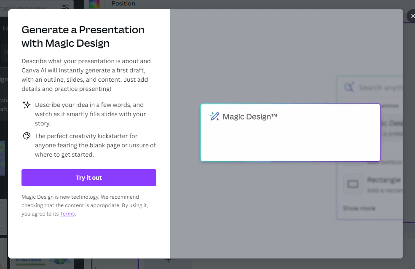
Task: Click the magnifier icon in the search panel
Action: coord(349,87)
